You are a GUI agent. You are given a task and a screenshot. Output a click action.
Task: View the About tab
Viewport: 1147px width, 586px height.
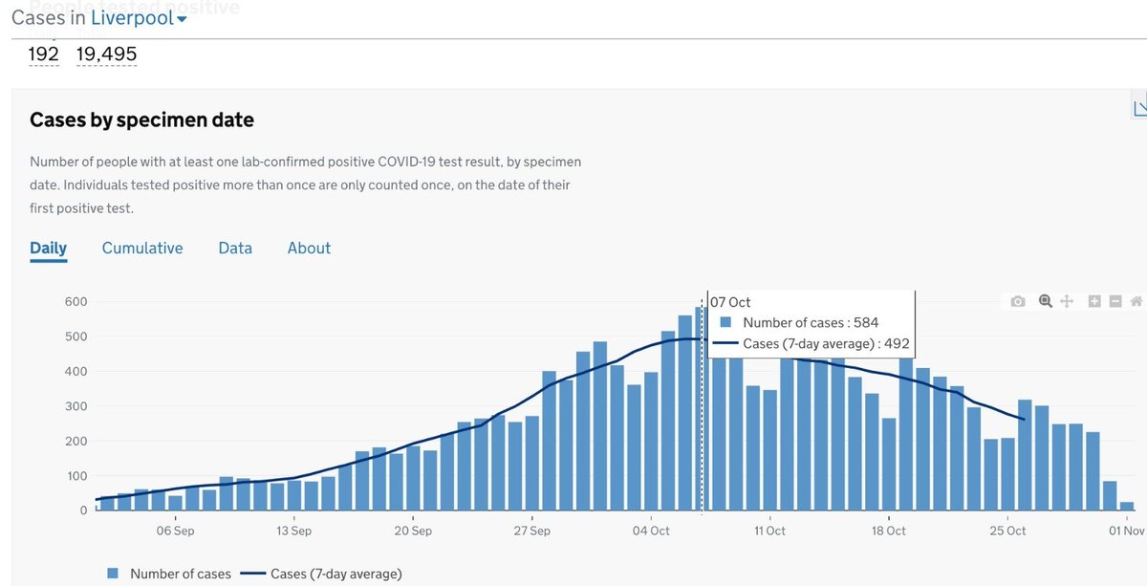pyautogui.click(x=309, y=248)
